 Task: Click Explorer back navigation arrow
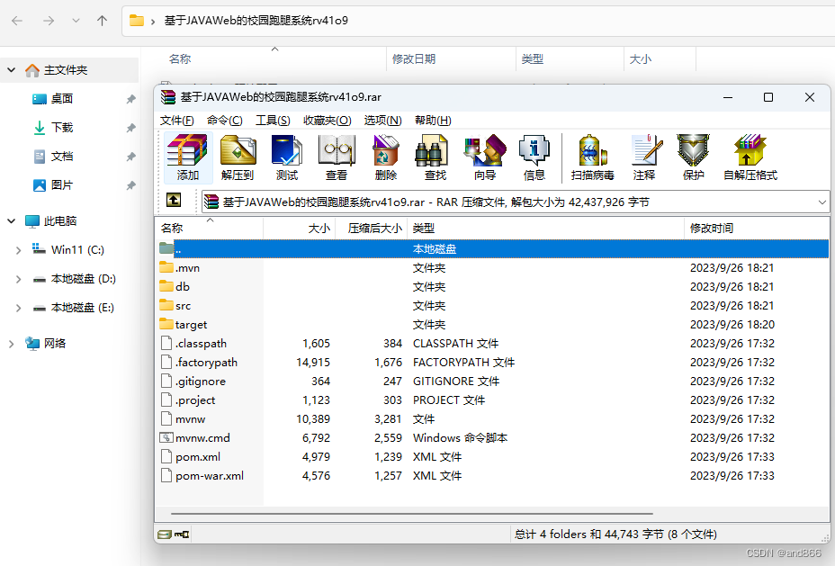(17, 21)
